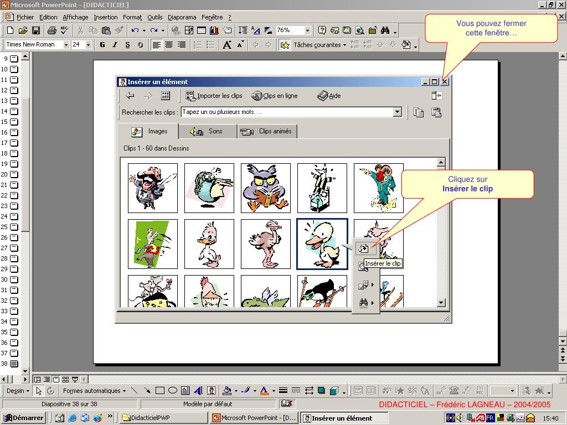Switch to slide sorter view

click(x=65, y=380)
